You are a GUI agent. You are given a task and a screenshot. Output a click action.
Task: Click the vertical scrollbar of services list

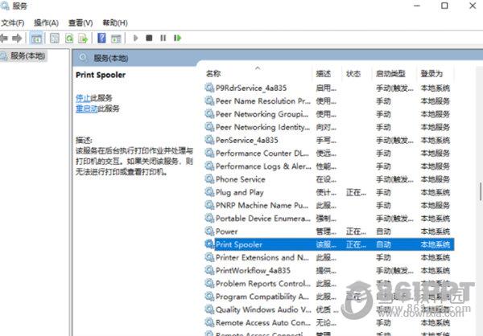[x=478, y=193]
